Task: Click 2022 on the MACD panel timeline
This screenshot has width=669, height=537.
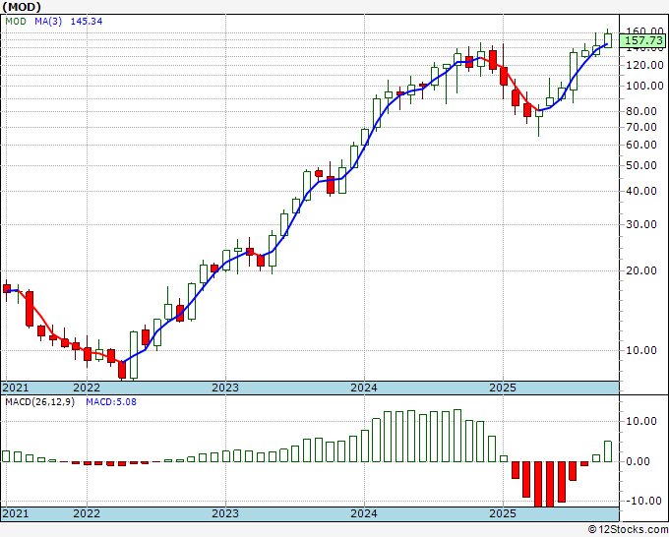Action: [x=87, y=513]
